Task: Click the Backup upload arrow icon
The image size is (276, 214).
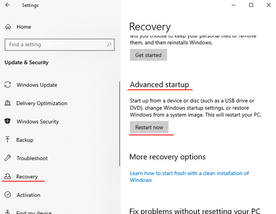Action: click(x=7, y=139)
